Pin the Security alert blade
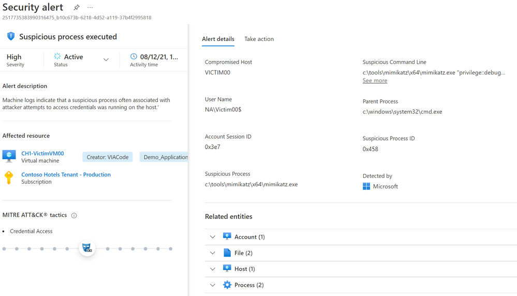 (x=77, y=7)
